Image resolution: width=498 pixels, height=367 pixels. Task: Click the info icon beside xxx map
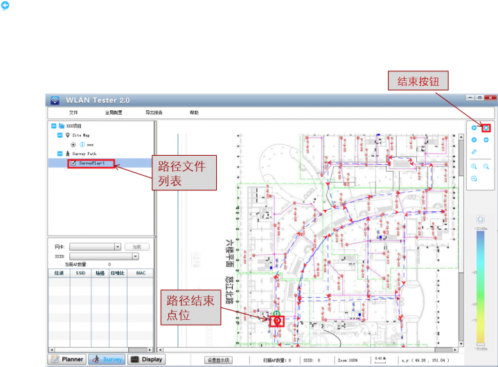[x=82, y=145]
